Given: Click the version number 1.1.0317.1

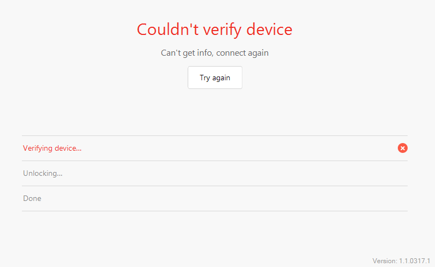Looking at the screenshot, I should [x=414, y=261].
